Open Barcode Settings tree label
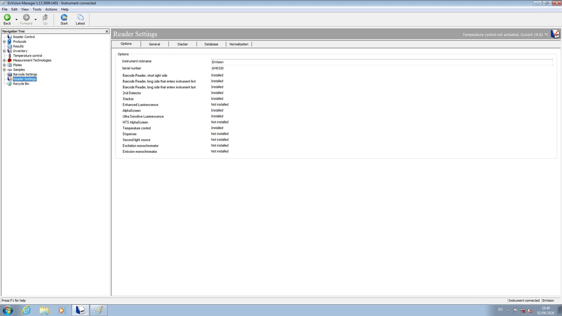Image resolution: width=562 pixels, height=316 pixels. click(25, 74)
